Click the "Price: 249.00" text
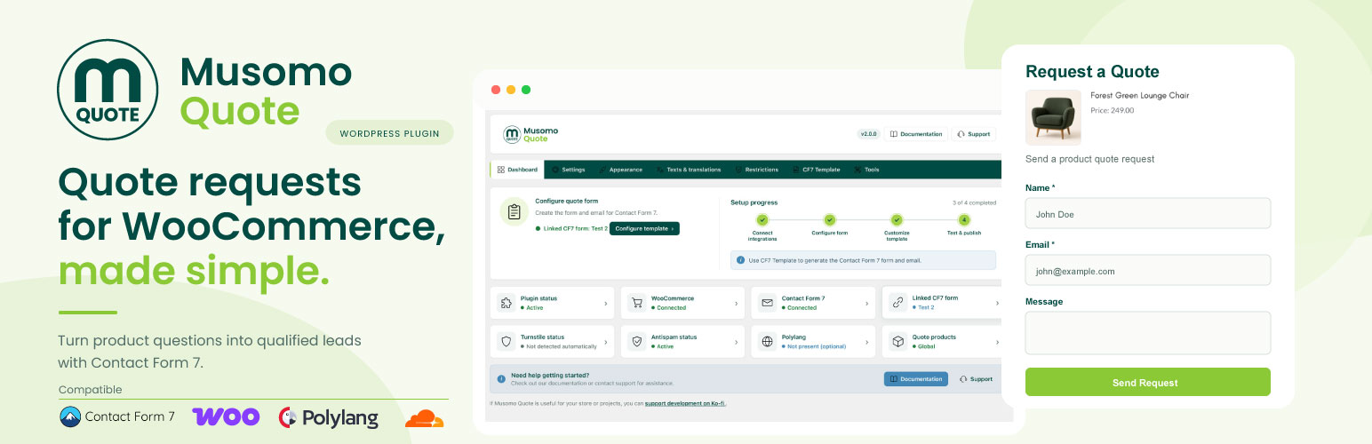The image size is (1372, 444). 1112,110
